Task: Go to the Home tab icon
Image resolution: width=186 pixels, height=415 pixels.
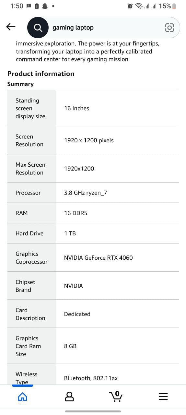Action: click(x=22, y=397)
